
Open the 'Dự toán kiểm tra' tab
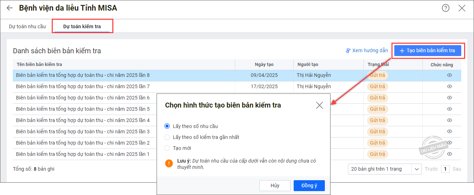82,26
